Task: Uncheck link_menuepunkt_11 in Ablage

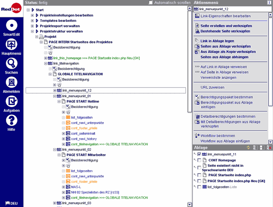Action: click(199, 155)
